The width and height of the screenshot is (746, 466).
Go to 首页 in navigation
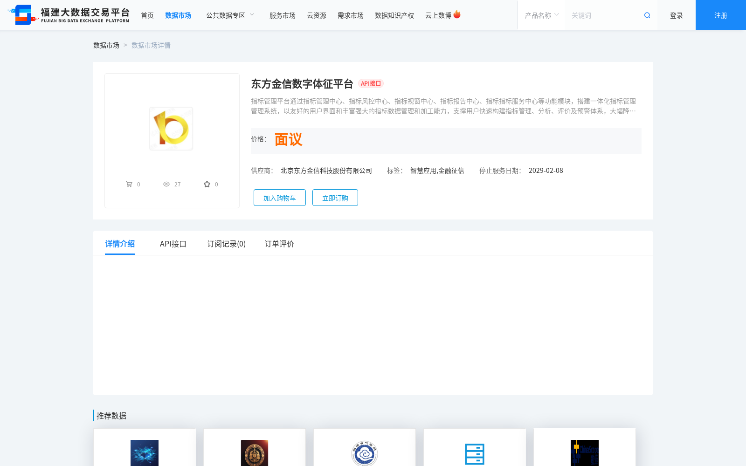[147, 15]
